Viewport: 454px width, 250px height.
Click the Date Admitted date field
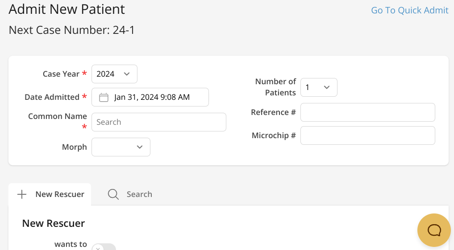152,97
